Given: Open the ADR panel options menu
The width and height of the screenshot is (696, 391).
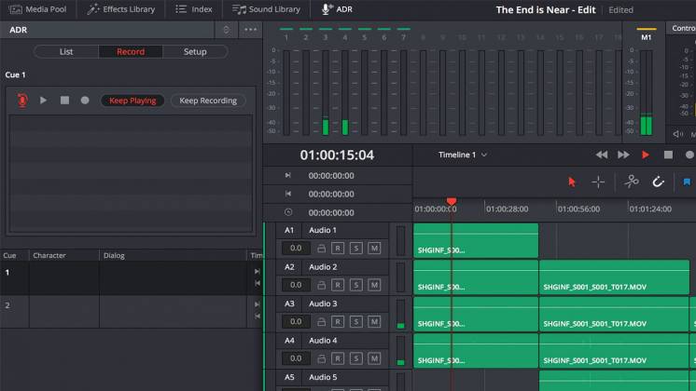Looking at the screenshot, I should [250, 30].
